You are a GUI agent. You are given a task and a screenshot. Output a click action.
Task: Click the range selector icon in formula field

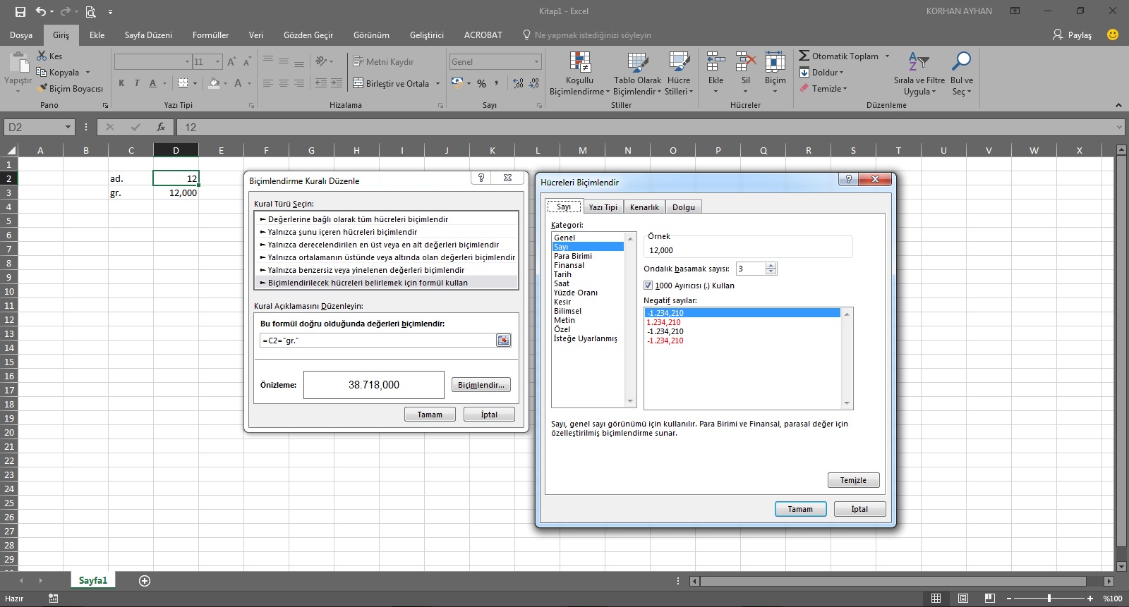tap(503, 341)
